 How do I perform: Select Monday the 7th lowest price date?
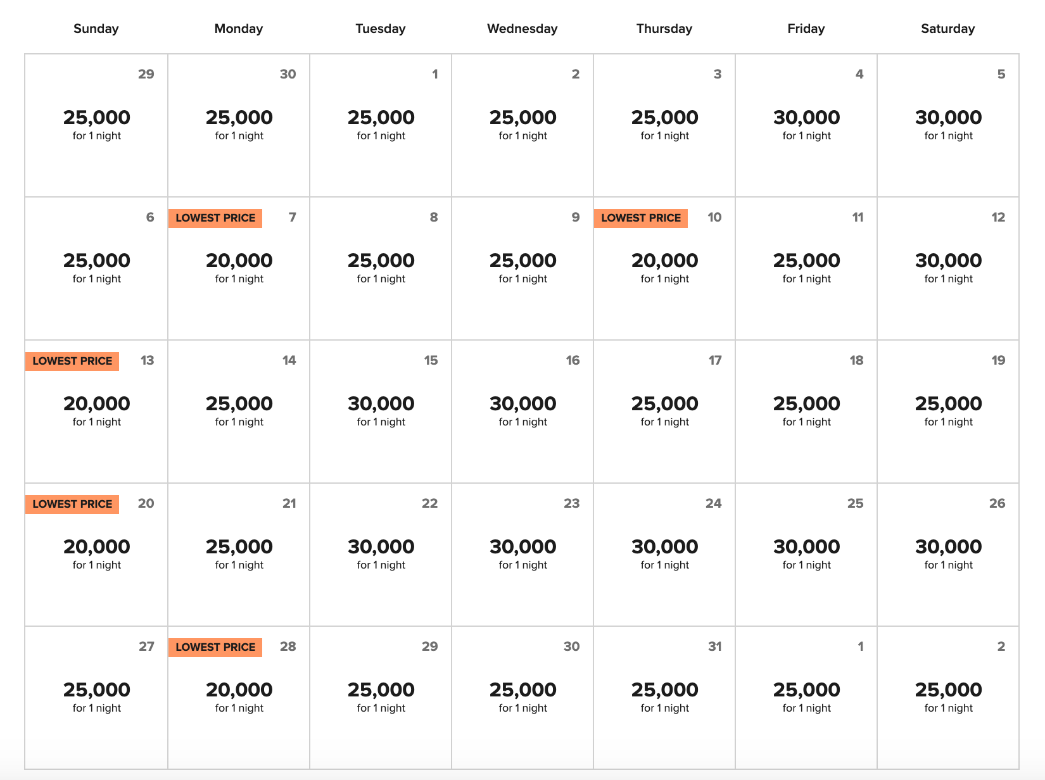pyautogui.click(x=239, y=268)
